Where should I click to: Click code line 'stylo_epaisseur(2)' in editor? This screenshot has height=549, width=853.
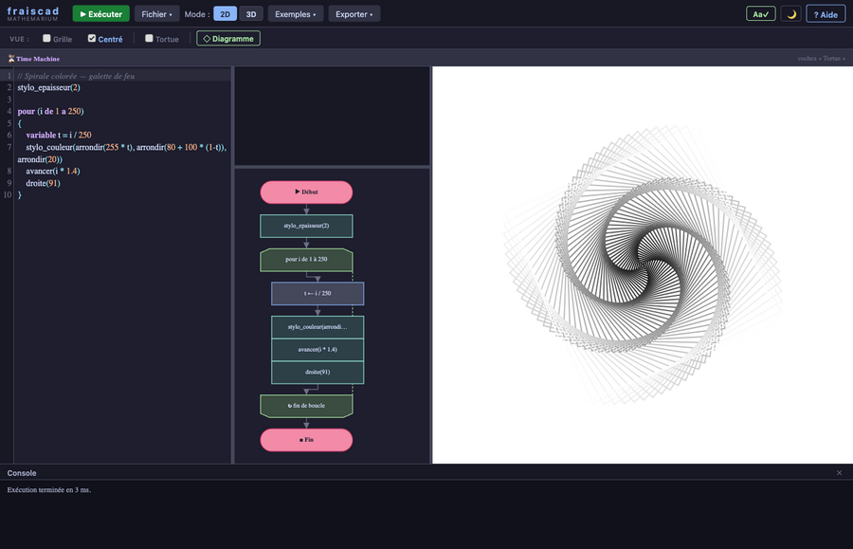click(x=48, y=87)
